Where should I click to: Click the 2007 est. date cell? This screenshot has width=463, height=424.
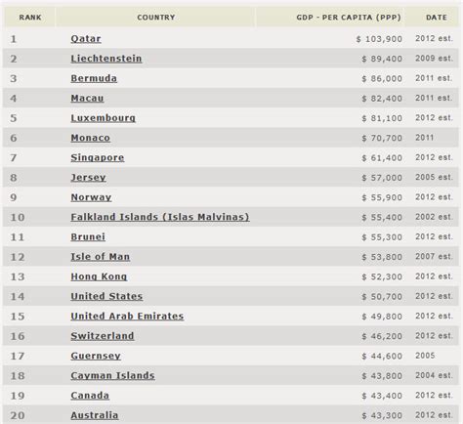tap(434, 257)
